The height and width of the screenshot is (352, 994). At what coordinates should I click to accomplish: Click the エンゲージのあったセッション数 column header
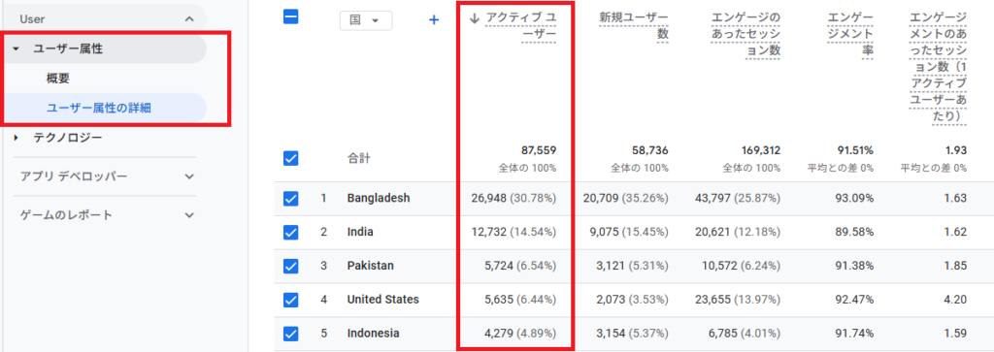(x=745, y=35)
